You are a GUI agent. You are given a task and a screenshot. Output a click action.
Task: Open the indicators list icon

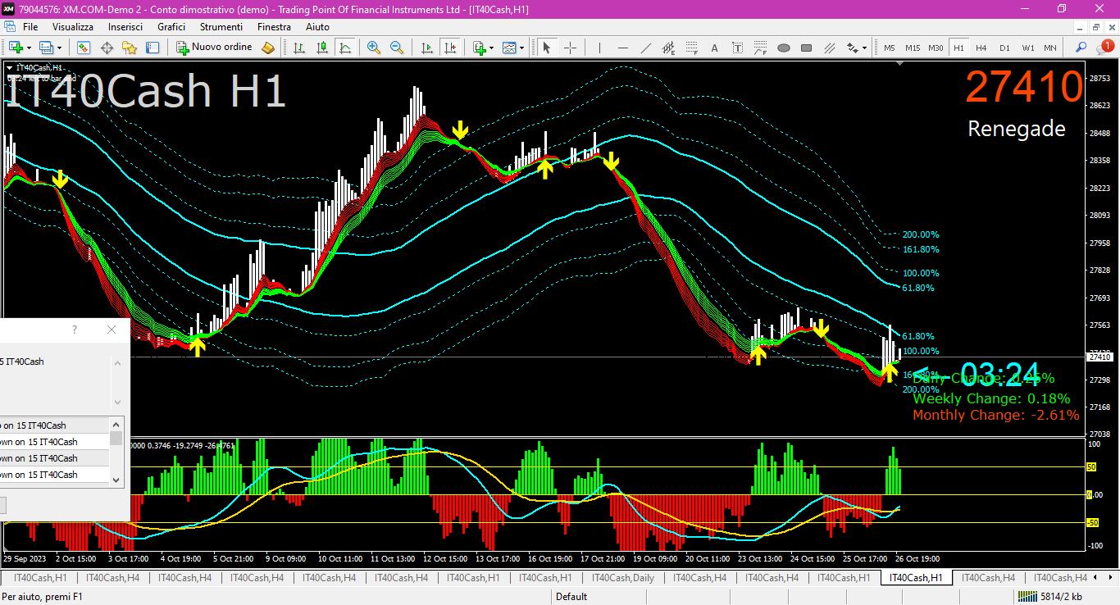pyautogui.click(x=479, y=48)
